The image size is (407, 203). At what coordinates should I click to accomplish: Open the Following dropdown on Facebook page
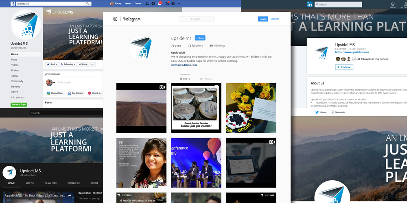68,64
